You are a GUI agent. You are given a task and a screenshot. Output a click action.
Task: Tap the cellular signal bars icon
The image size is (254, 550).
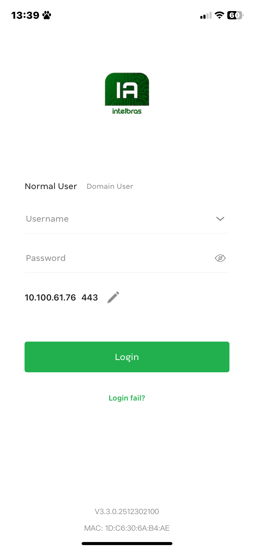tap(206, 15)
